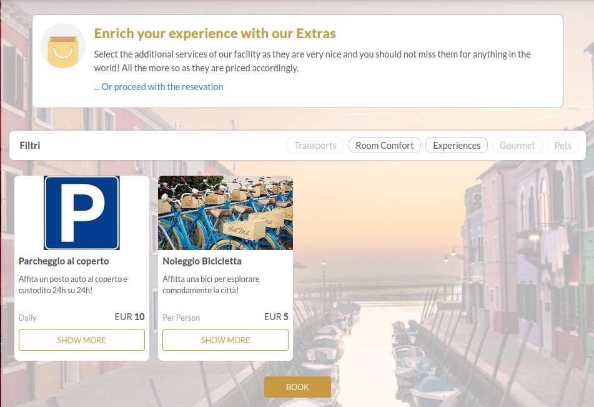The height and width of the screenshot is (407, 594).
Task: Click the covered parking description text
Action: [x=73, y=284]
